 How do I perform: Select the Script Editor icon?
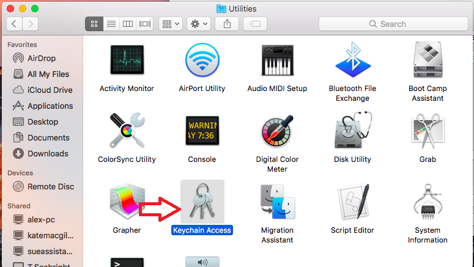click(x=353, y=202)
